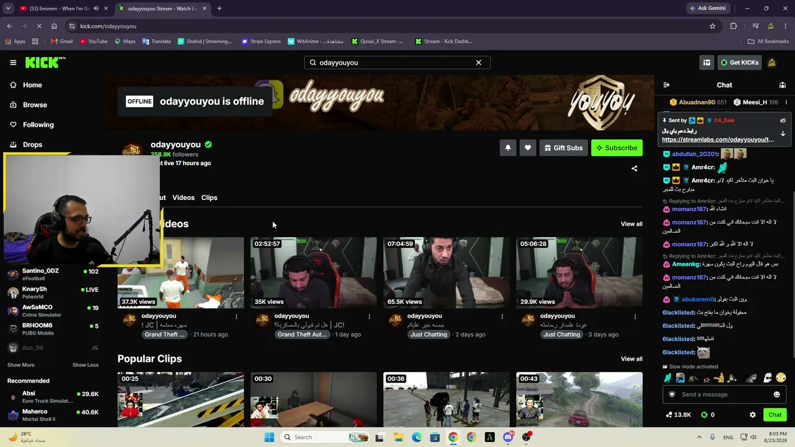Open options for the 1 day ago video
Viewport: 795px width, 447px height.
[x=369, y=317]
